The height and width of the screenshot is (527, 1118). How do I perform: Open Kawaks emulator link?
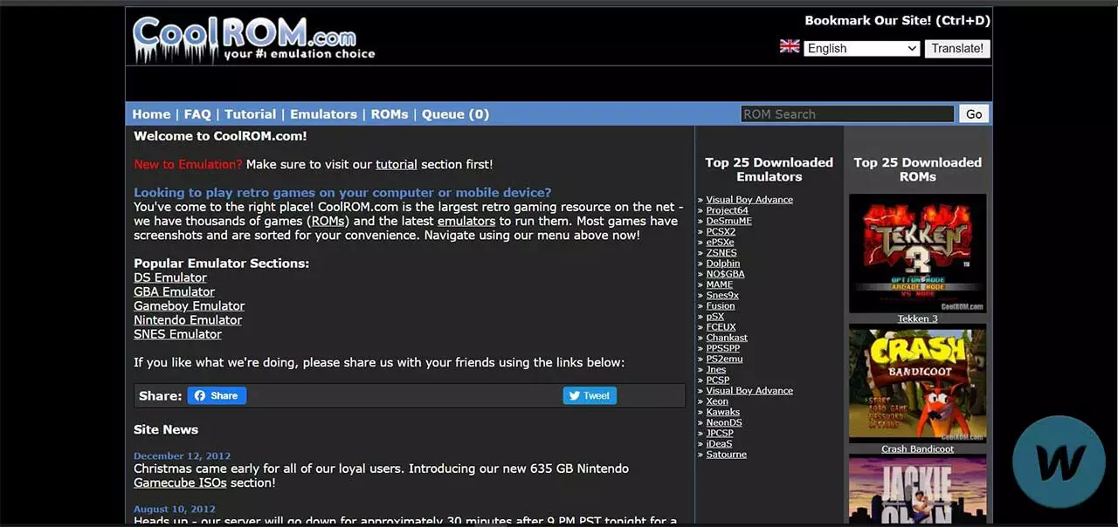pyautogui.click(x=722, y=412)
